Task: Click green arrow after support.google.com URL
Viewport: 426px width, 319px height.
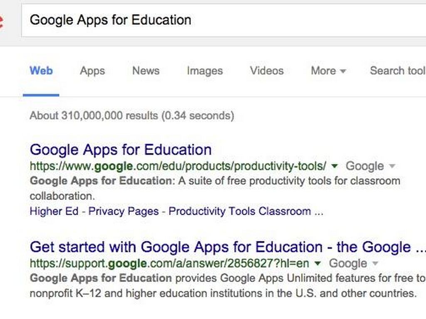Action: tap(317, 263)
